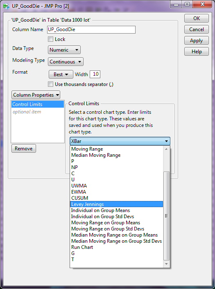The width and height of the screenshot is (215, 289).
Task: Click the Column Name text field
Action: click(91, 29)
